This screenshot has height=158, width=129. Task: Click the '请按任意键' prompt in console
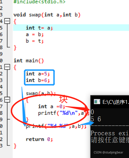click(110, 140)
